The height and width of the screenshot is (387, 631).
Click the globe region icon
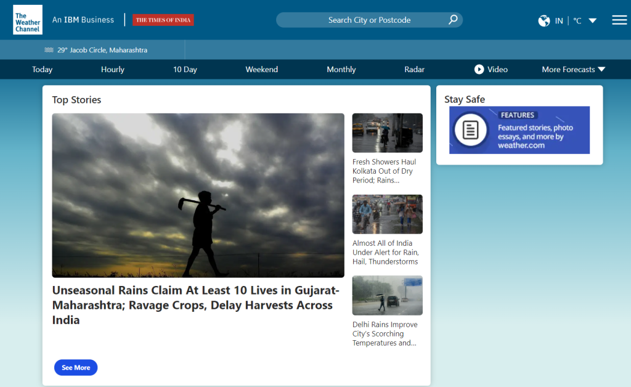(543, 20)
